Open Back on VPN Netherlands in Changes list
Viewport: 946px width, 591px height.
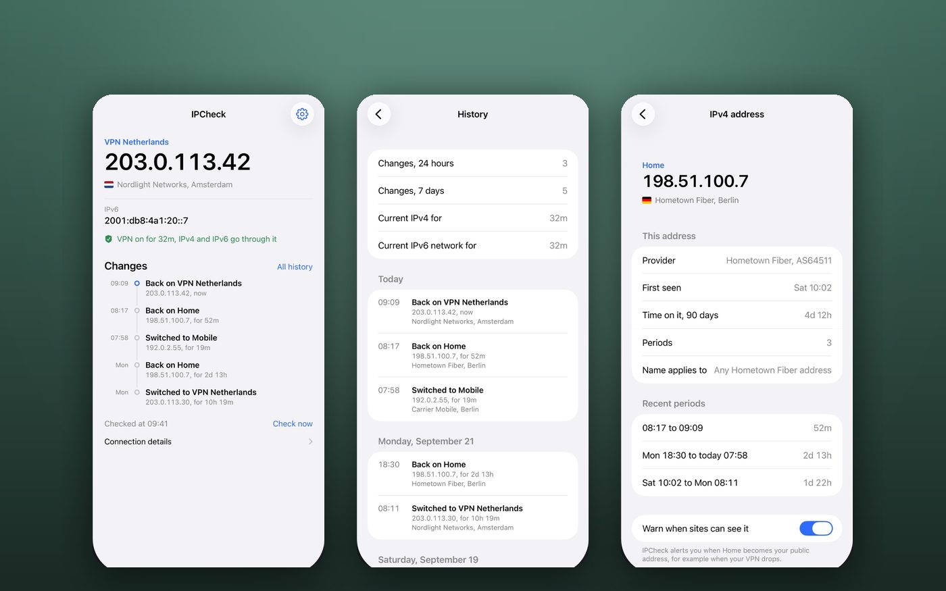click(209, 288)
